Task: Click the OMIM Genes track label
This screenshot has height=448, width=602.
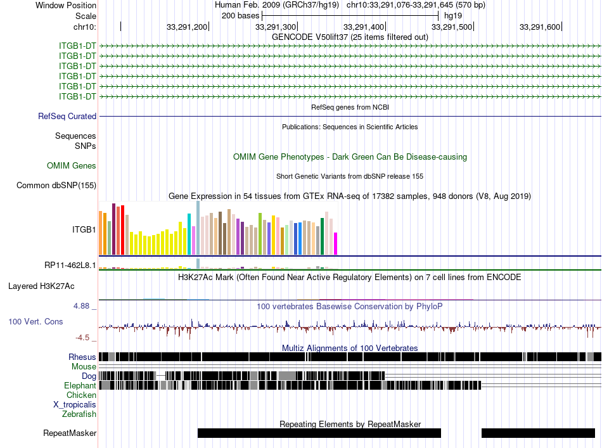Action: (x=72, y=165)
